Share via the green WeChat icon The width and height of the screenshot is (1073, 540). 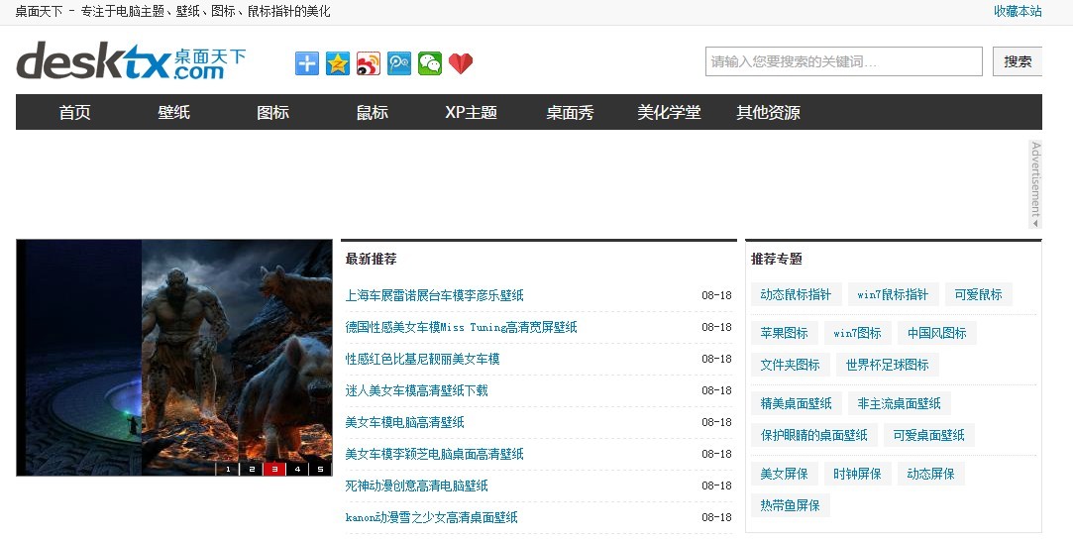(x=430, y=63)
